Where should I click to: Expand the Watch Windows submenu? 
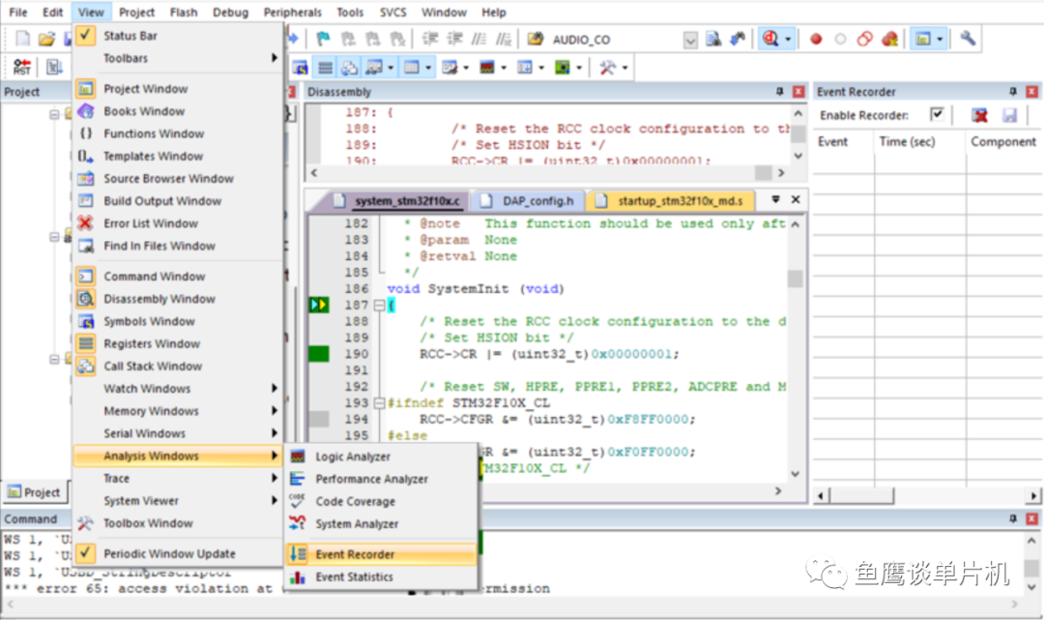pyautogui.click(x=178, y=388)
